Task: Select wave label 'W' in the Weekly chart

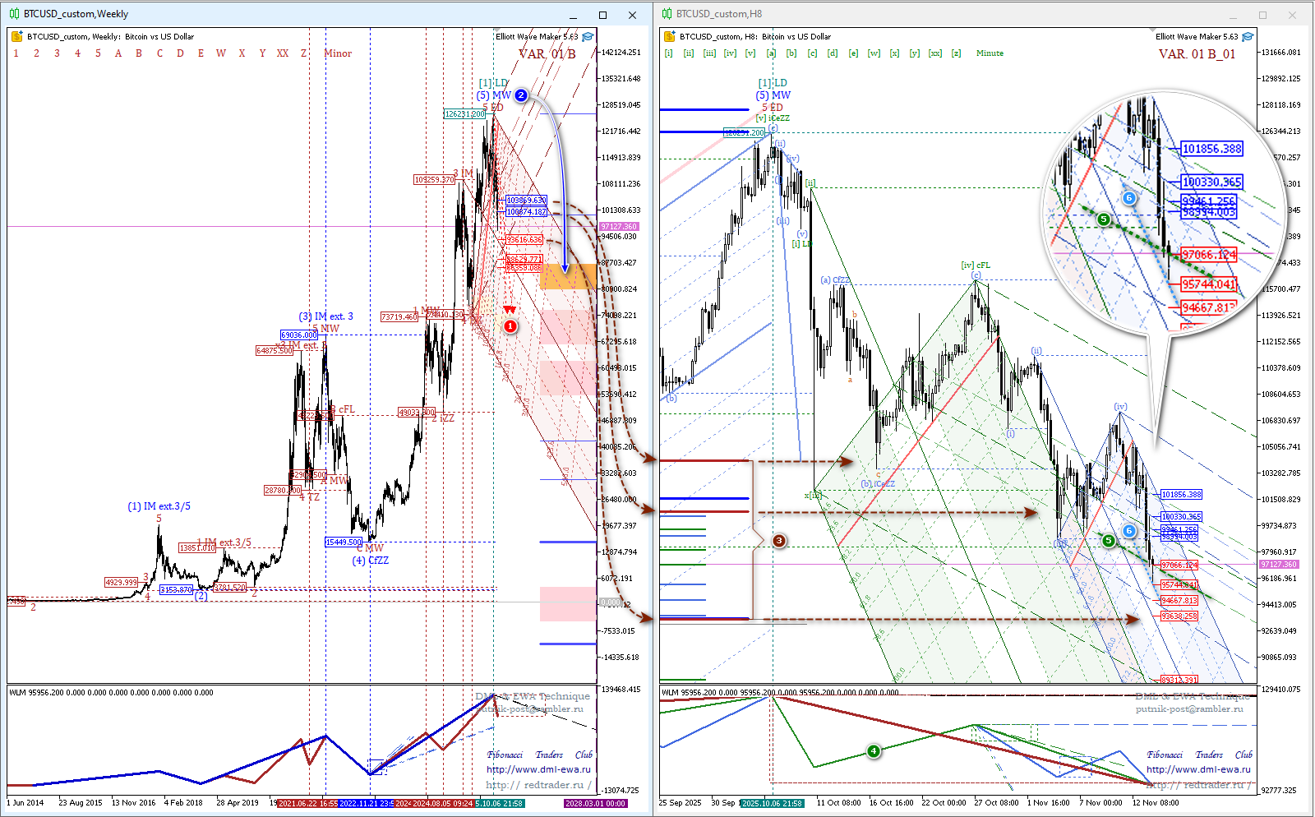Action: pyautogui.click(x=221, y=53)
